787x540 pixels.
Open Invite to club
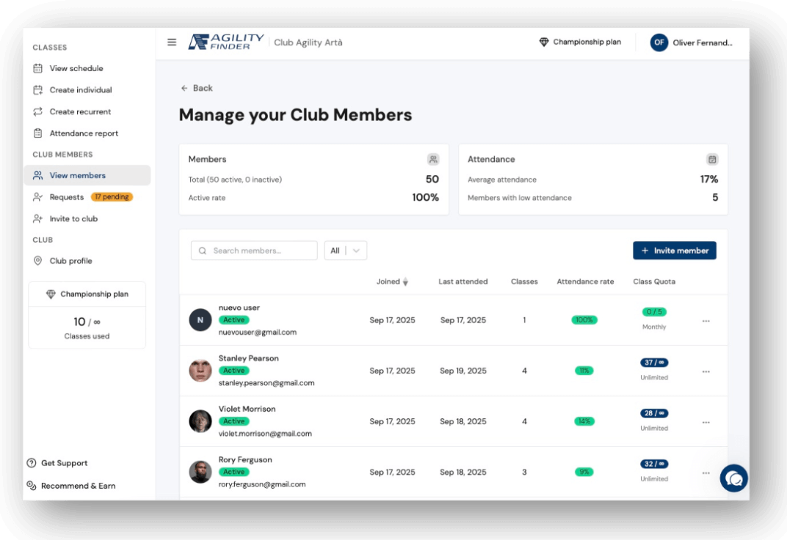87,219
